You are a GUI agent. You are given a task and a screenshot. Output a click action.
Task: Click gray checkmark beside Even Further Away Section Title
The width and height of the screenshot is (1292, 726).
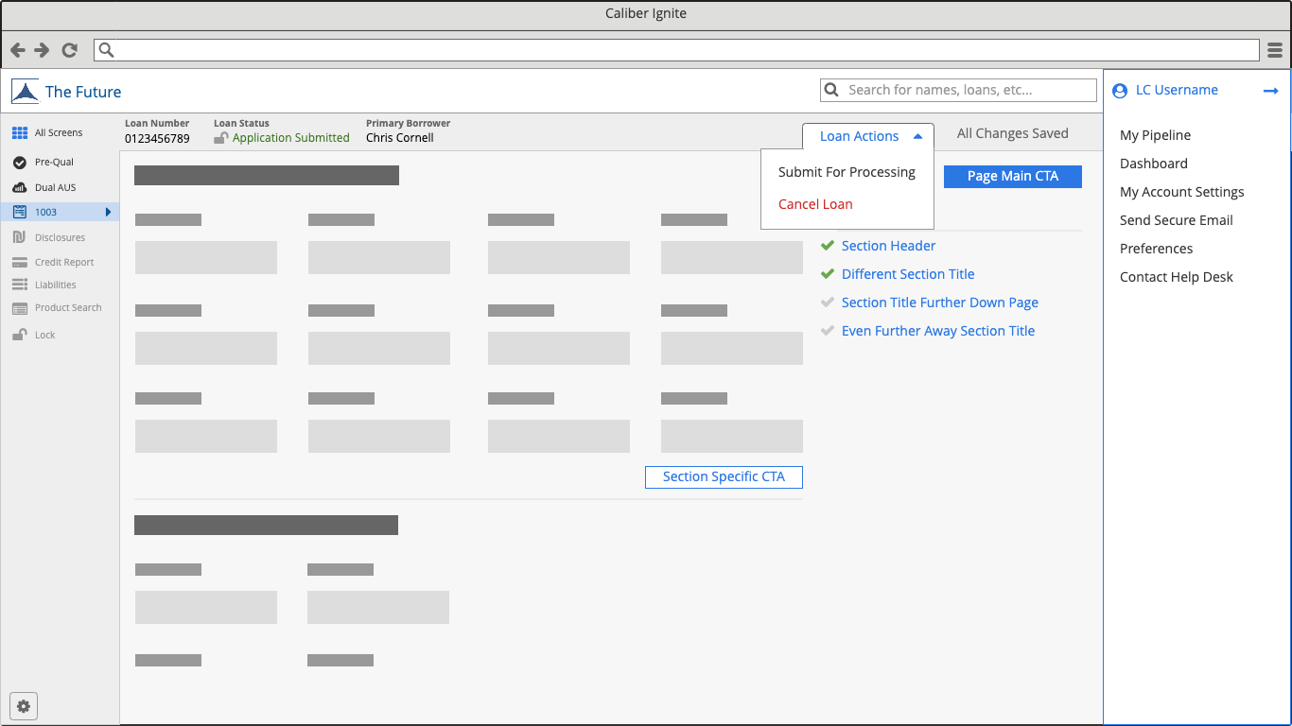tap(828, 331)
